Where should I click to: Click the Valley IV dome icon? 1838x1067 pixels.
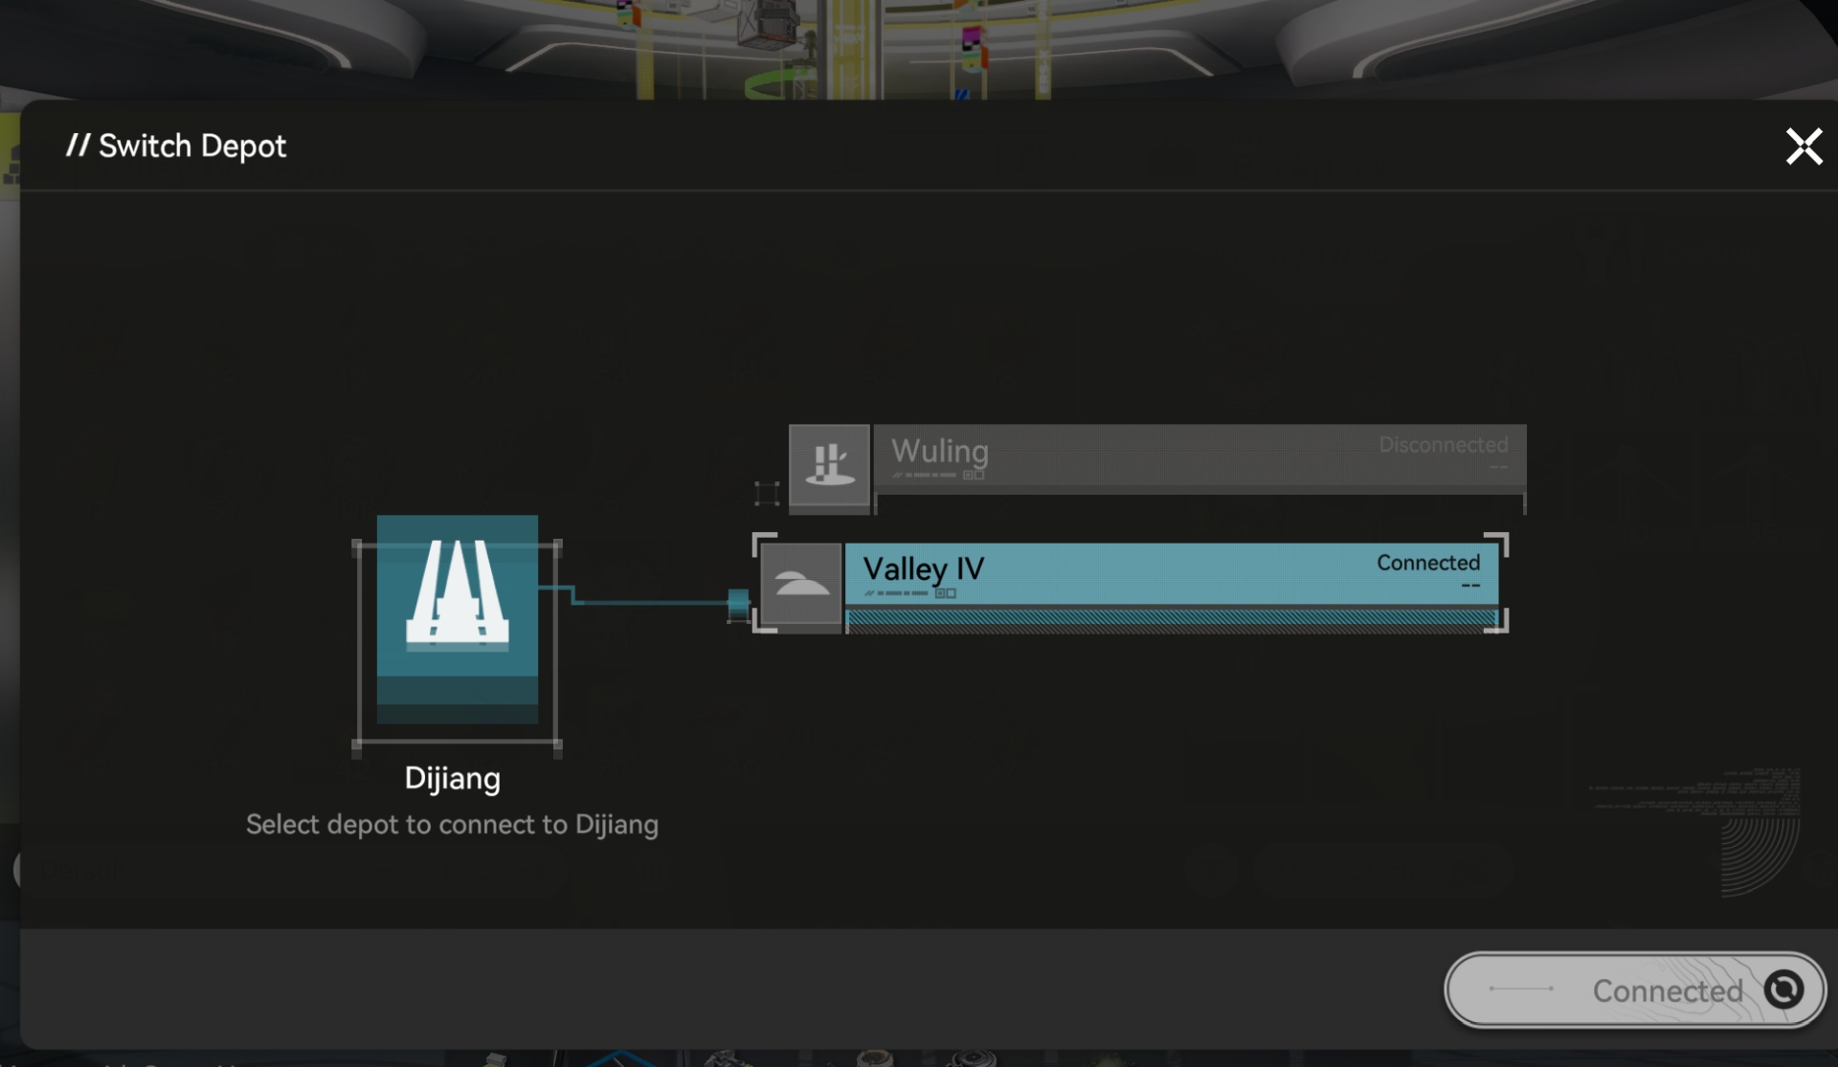coord(801,584)
